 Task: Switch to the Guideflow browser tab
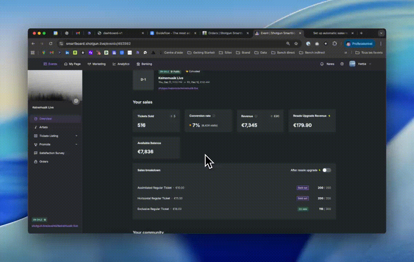tap(173, 33)
